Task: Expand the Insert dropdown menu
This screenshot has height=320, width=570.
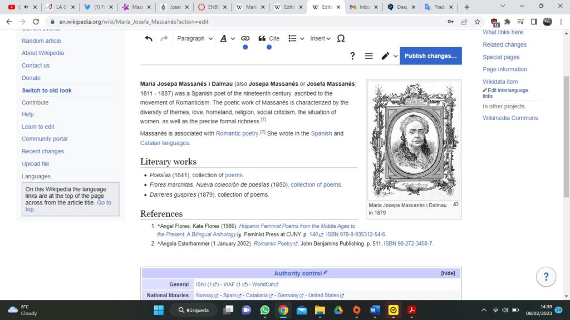Action: 320,38
